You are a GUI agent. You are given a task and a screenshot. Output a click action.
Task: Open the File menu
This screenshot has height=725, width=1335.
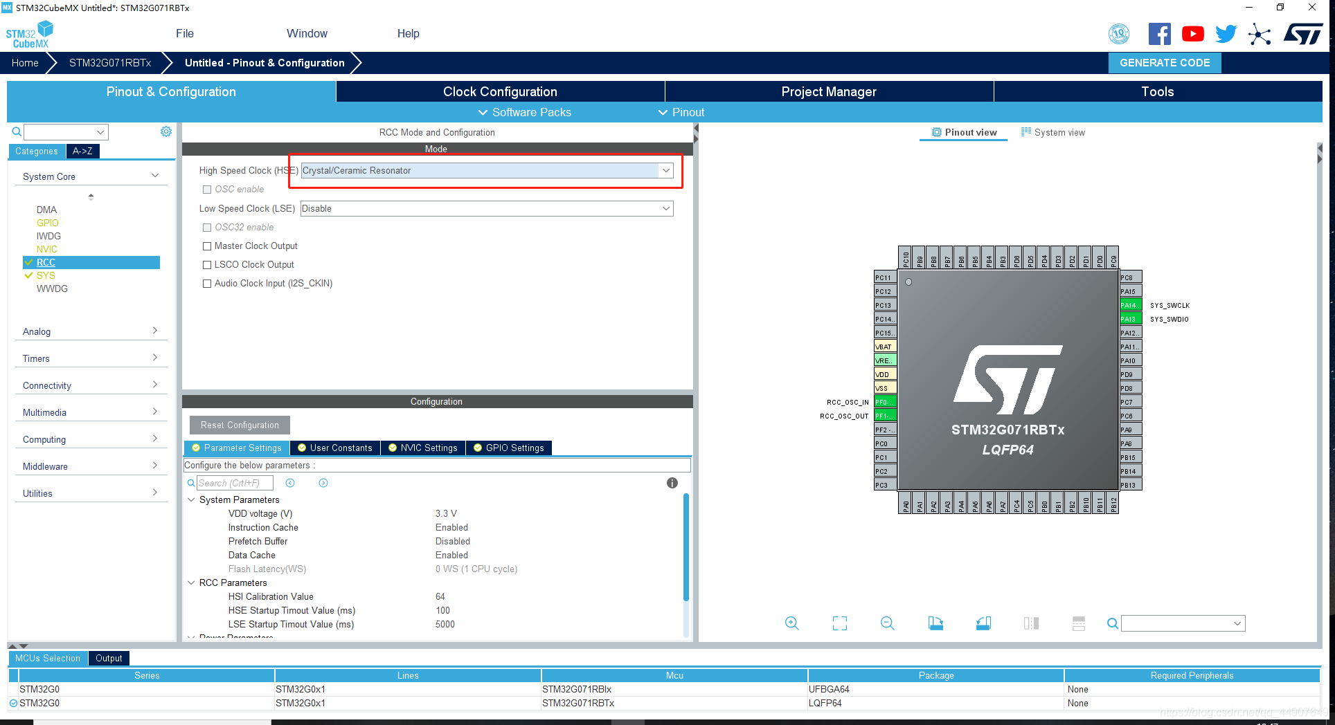185,33
